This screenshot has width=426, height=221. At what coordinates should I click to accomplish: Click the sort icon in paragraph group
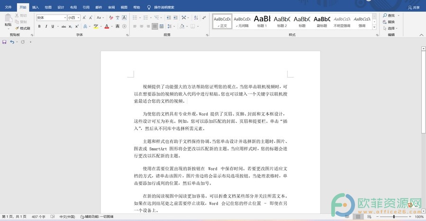coord(196,18)
